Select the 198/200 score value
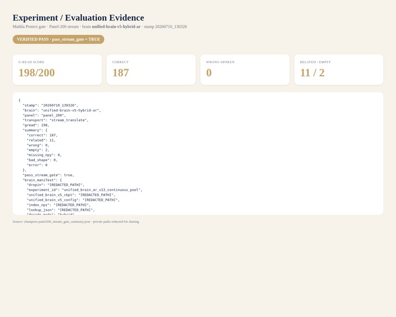396x317 pixels. pyautogui.click(x=37, y=72)
